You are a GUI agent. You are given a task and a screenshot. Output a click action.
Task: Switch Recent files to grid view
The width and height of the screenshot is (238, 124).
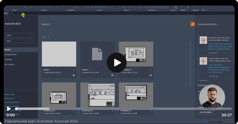click(x=48, y=37)
